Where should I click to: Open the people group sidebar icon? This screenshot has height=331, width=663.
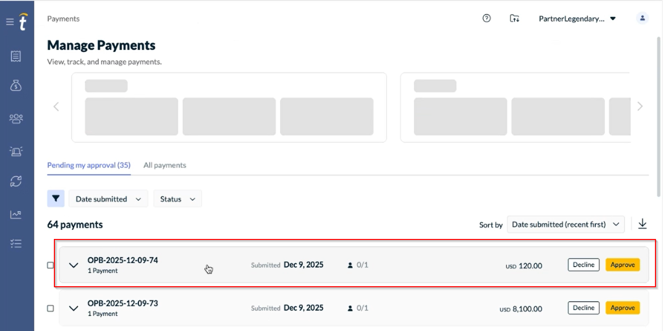16,119
